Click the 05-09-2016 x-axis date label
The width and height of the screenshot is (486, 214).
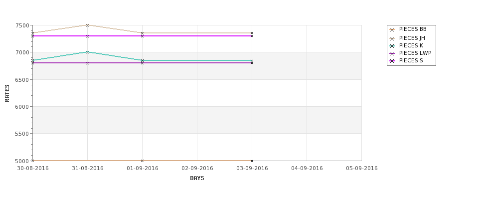[x=361, y=169]
